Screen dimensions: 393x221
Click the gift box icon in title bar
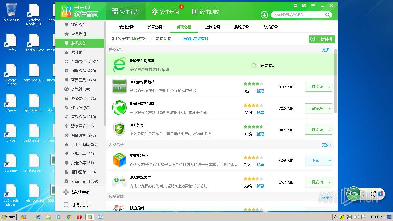[295, 6]
